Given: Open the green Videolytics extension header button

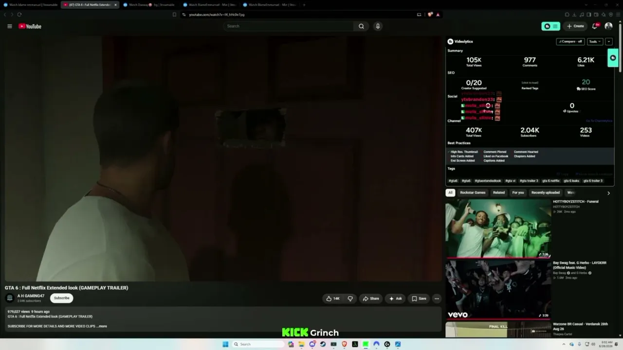Looking at the screenshot, I should tap(550, 26).
